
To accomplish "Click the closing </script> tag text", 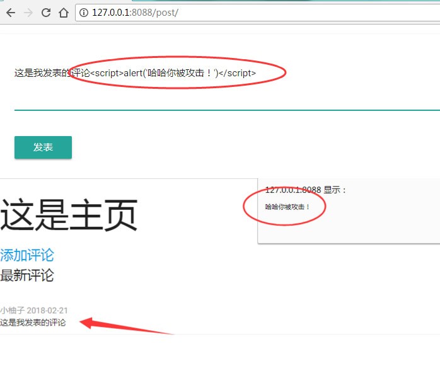I will (x=237, y=73).
